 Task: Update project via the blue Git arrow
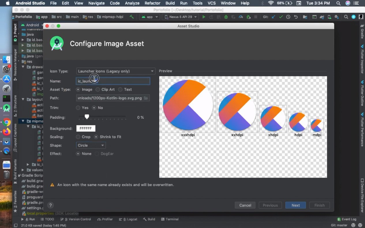[274, 17]
